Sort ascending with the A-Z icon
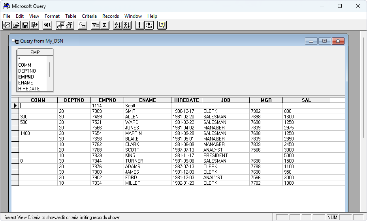This screenshot has width=367, height=221. (117, 25)
